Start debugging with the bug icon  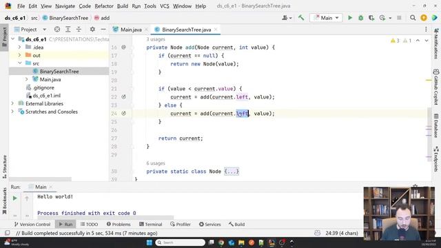(360, 18)
